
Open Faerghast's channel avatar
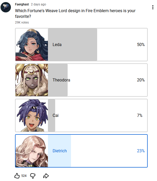[x=6, y=7]
